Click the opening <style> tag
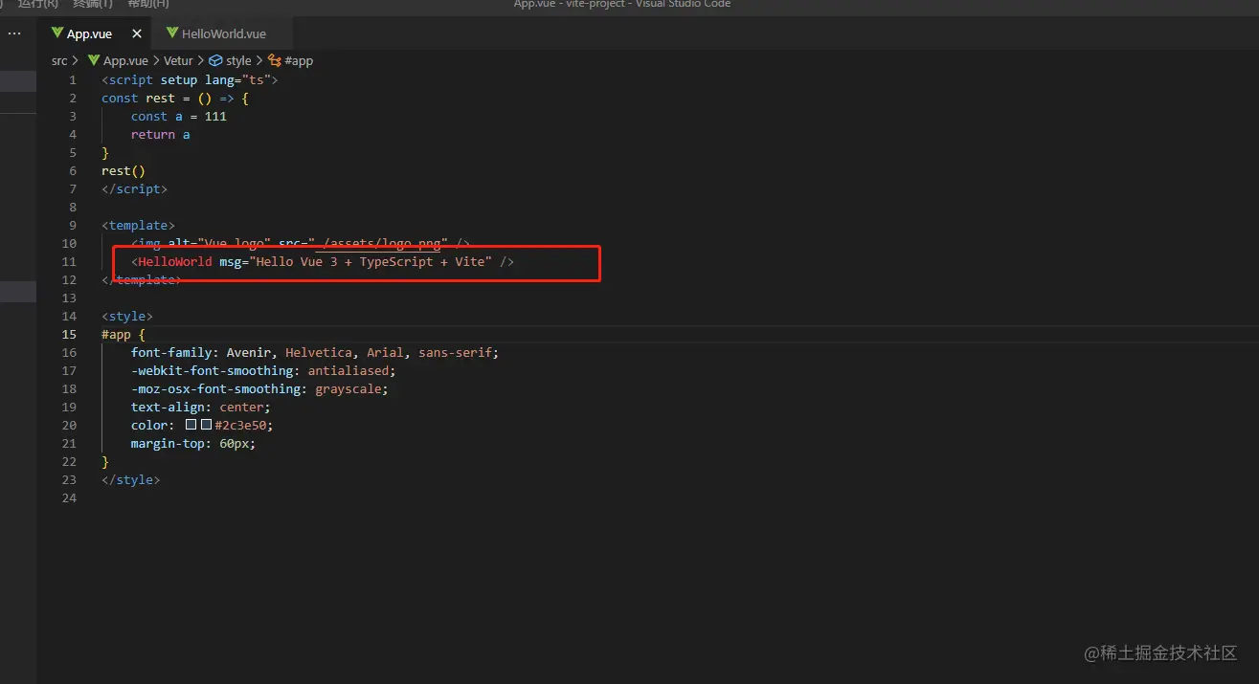The image size is (1259, 684). click(x=127, y=316)
